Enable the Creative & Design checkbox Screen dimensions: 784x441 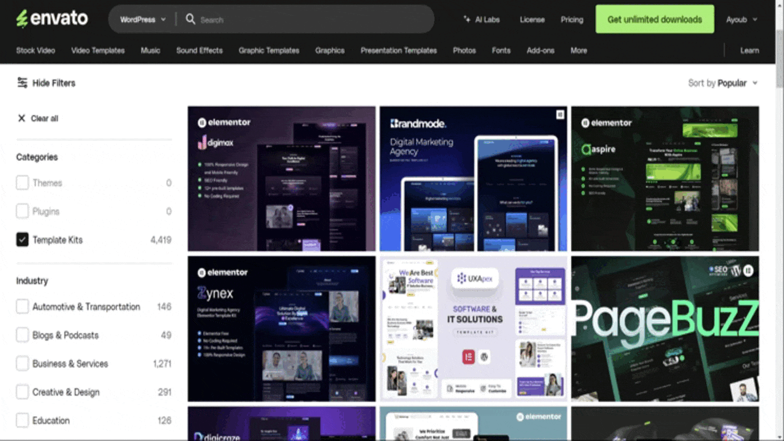[x=23, y=392]
